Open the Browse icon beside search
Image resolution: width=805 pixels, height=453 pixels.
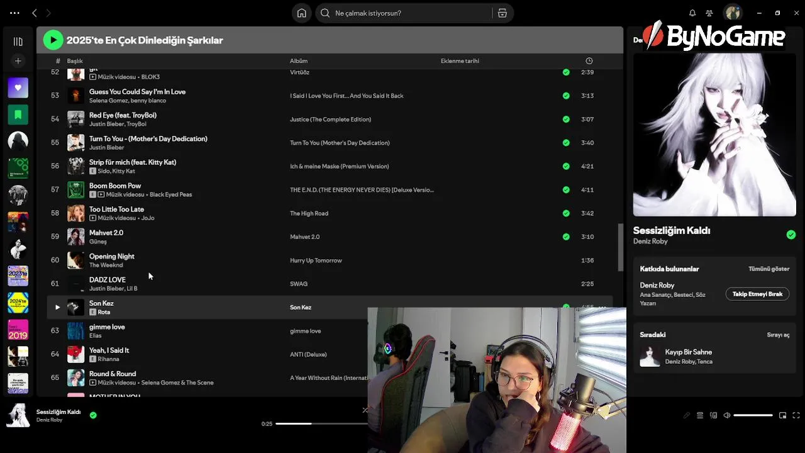(x=502, y=13)
